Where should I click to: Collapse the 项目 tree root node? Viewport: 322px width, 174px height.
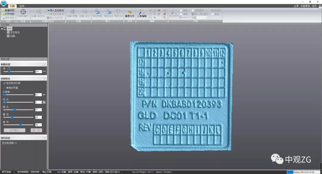[x=2, y=29]
